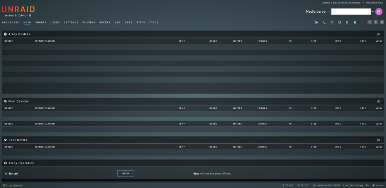
Task: Click the Boot Device section title
Action: (18, 140)
